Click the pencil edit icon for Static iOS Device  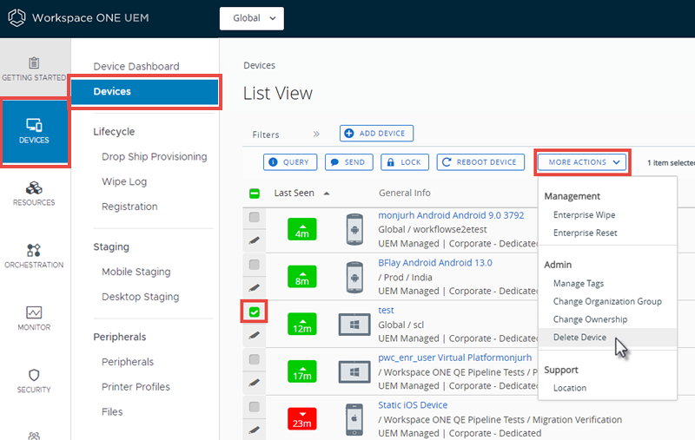tap(254, 430)
